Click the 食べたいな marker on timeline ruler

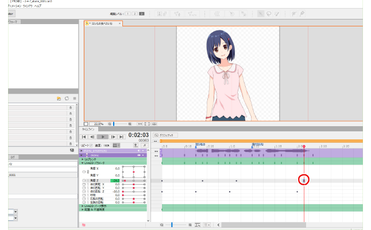click(x=258, y=144)
